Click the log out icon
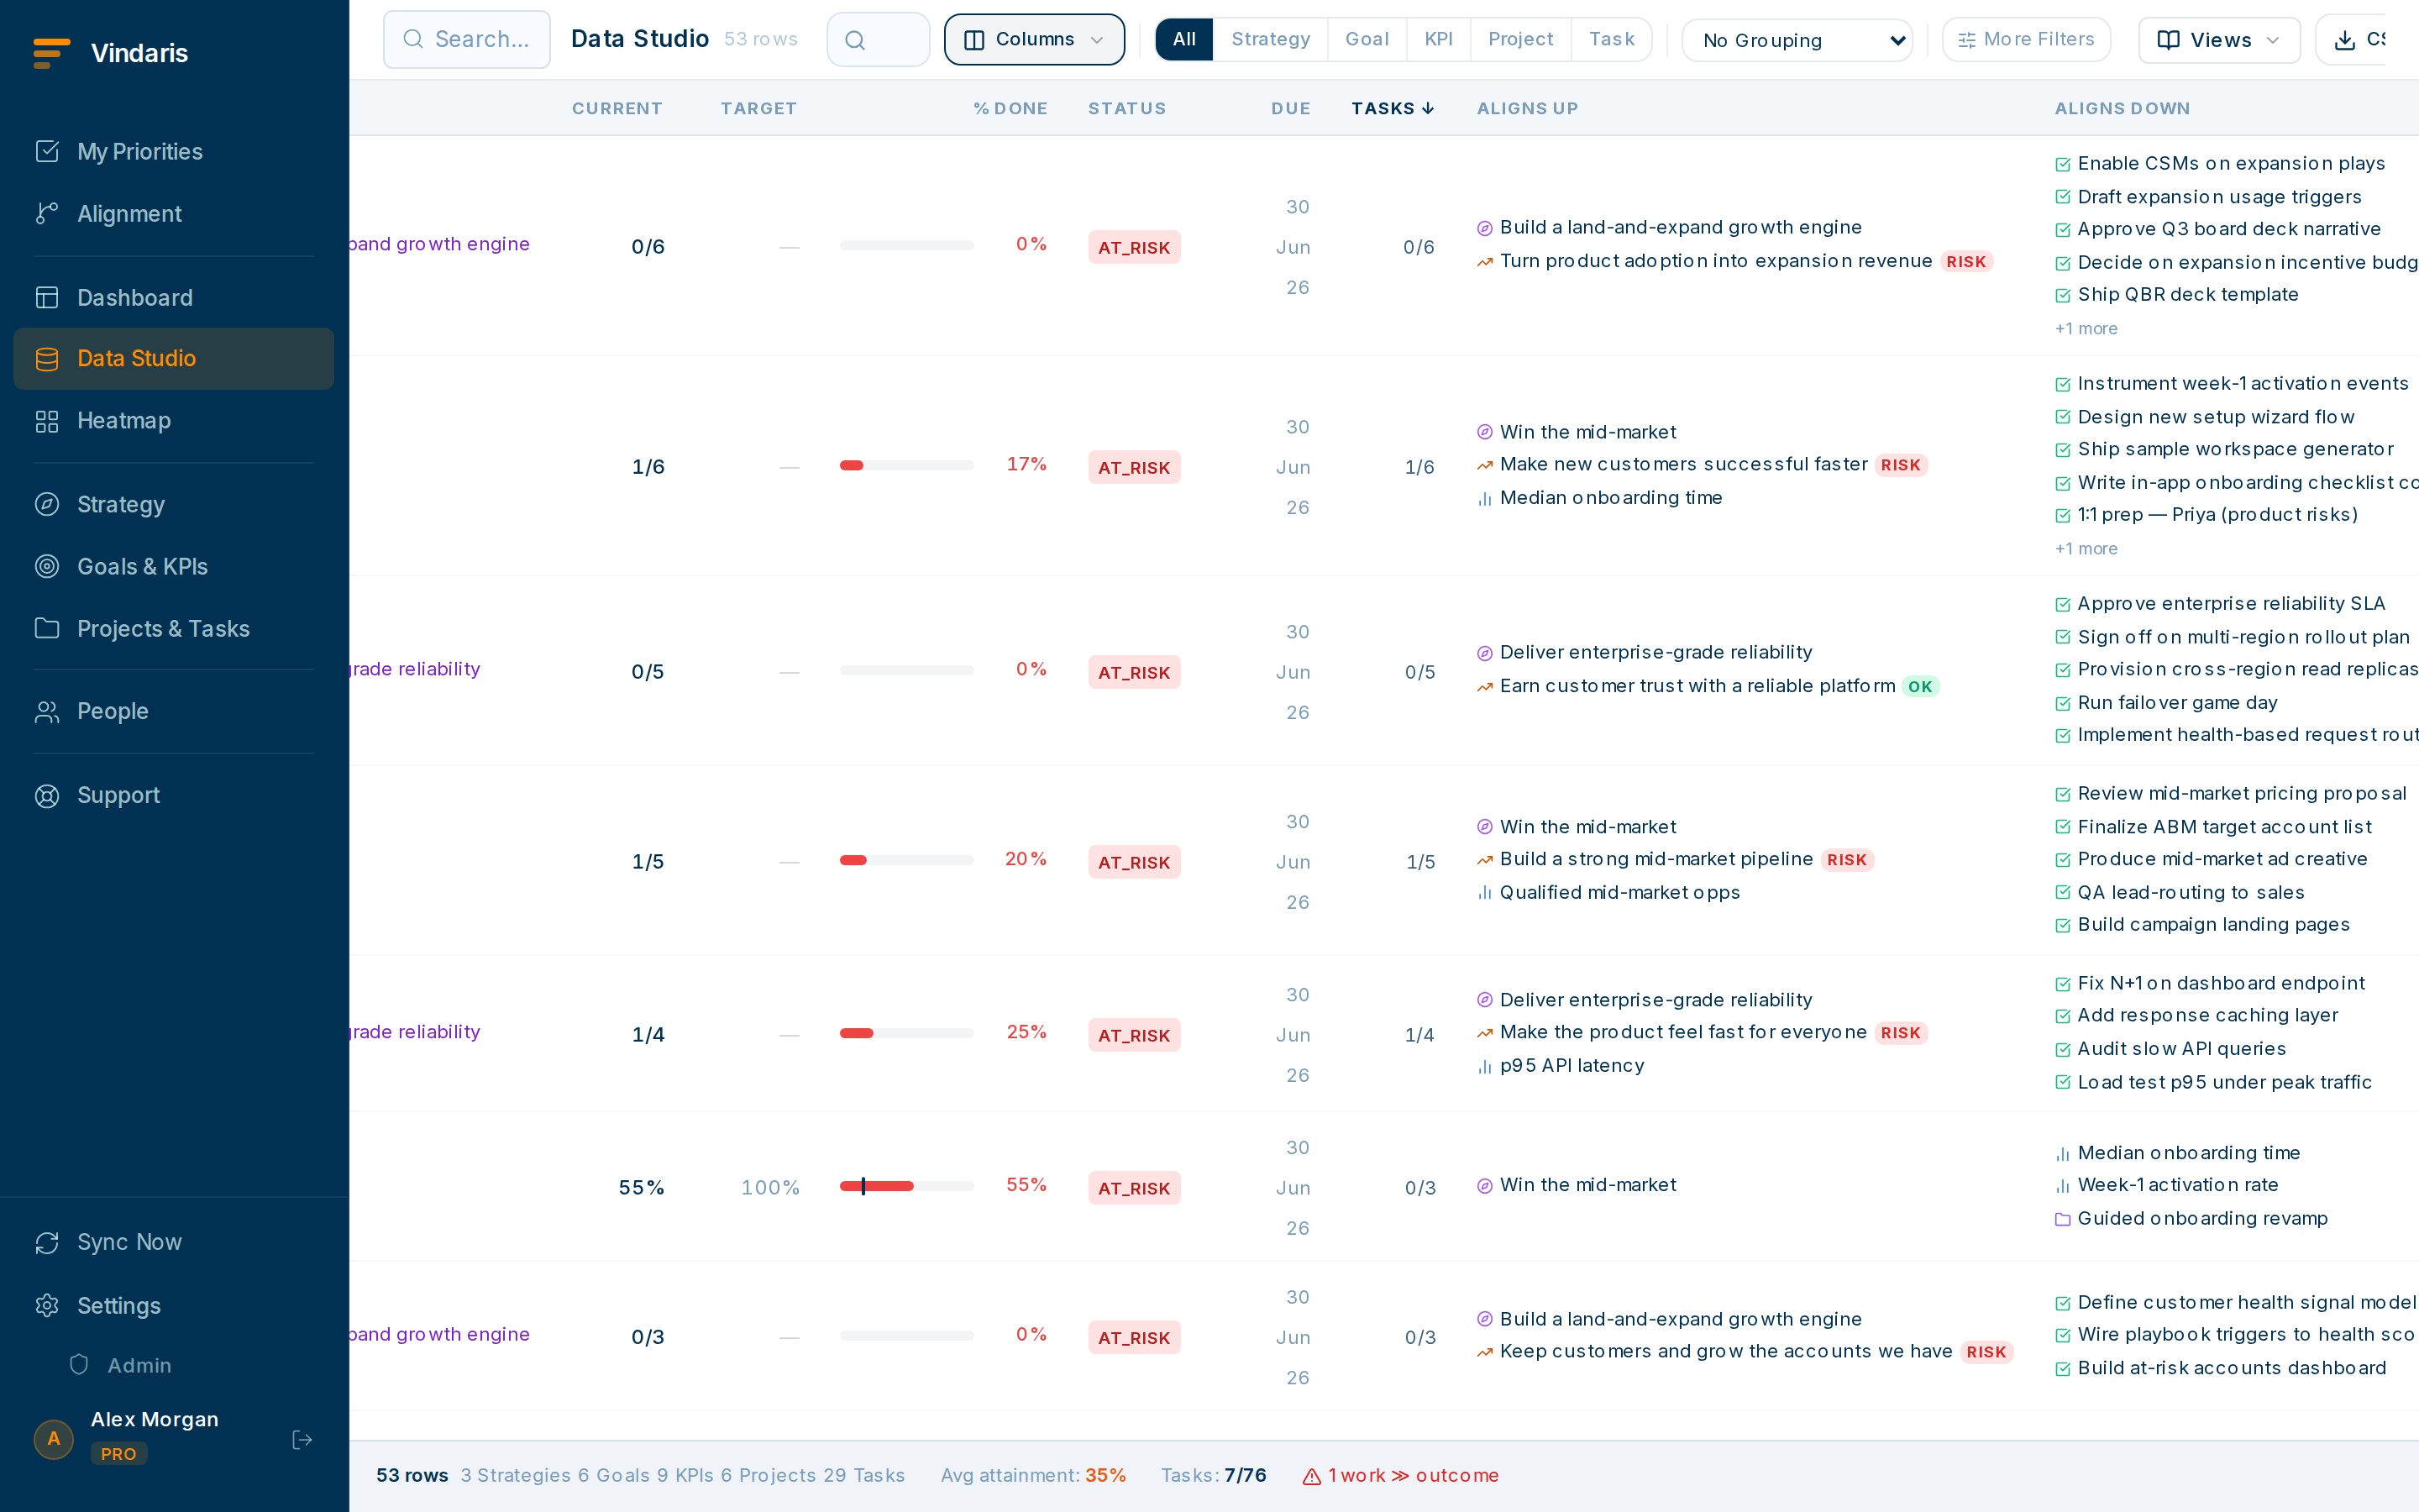This screenshot has width=2419, height=1512. click(x=302, y=1440)
